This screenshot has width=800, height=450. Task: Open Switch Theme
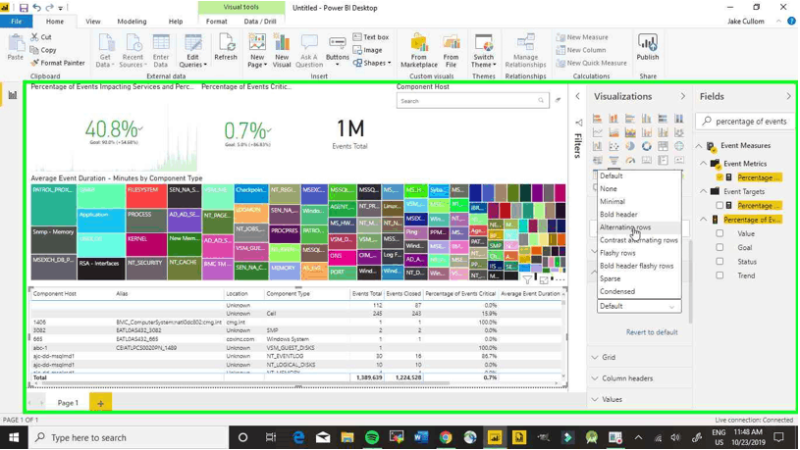pyautogui.click(x=483, y=50)
